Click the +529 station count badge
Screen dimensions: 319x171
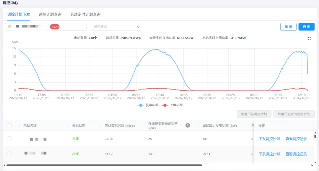coord(55,27)
